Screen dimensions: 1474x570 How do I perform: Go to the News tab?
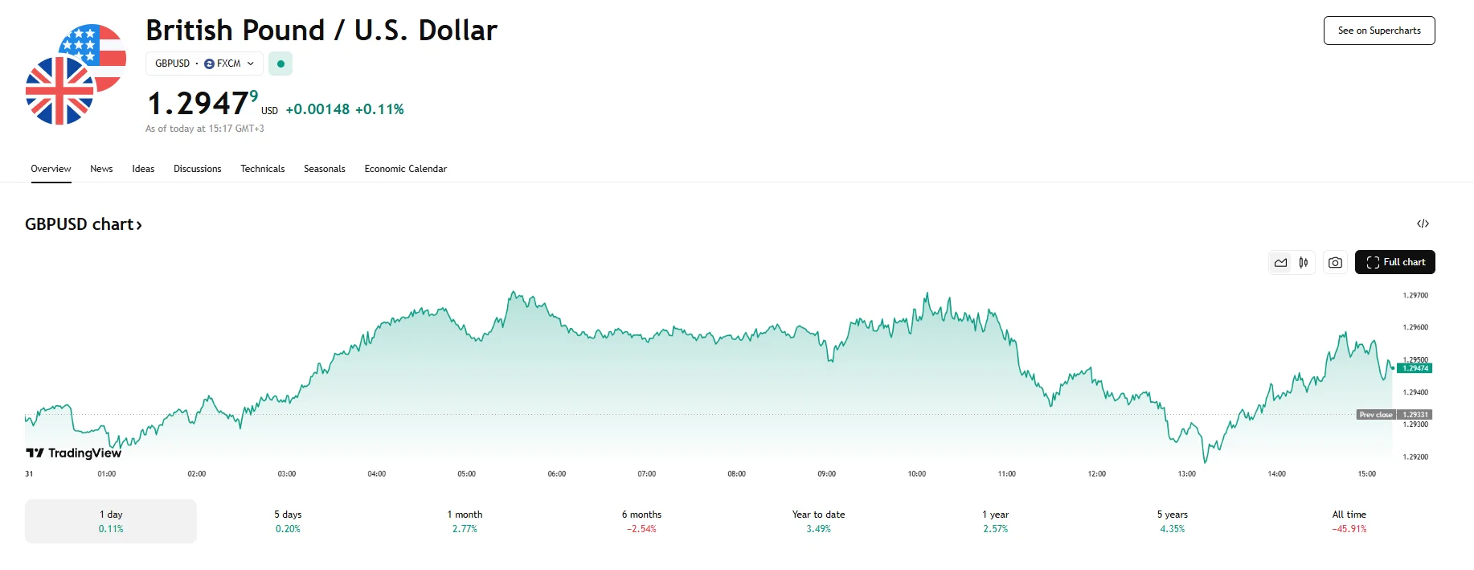pyautogui.click(x=101, y=169)
